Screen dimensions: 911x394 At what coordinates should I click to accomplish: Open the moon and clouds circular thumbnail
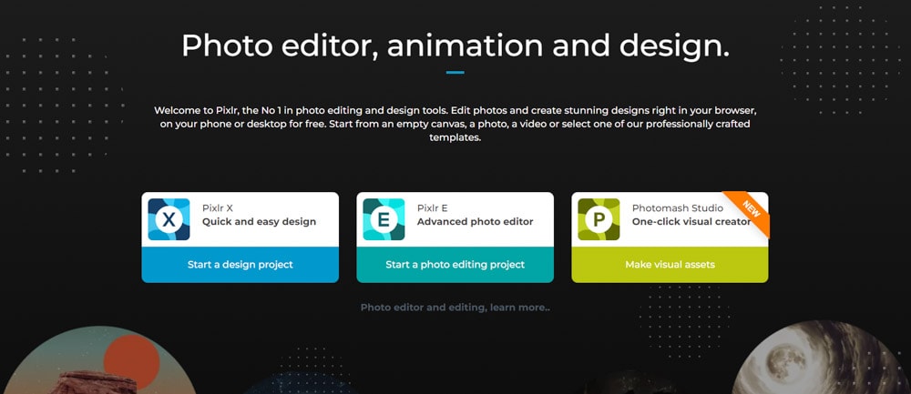(821, 357)
